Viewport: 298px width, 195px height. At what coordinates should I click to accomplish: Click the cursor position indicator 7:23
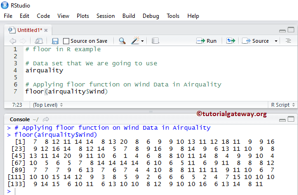[x=17, y=105]
